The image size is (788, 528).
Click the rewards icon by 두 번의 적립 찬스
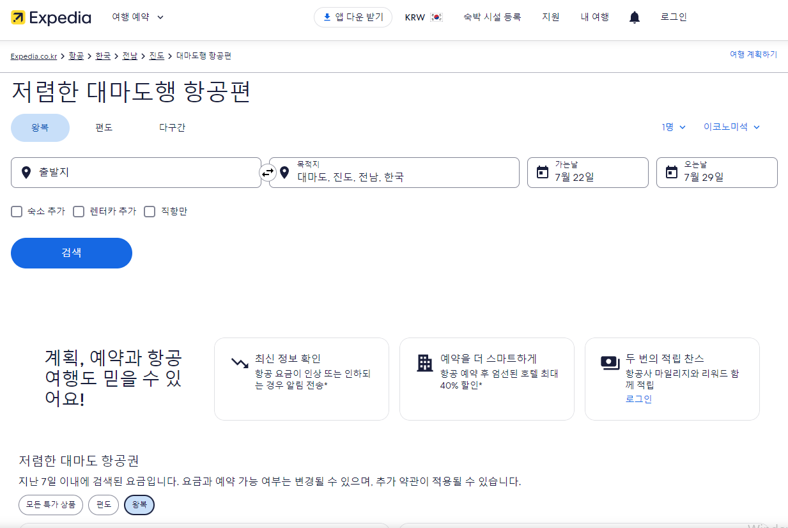point(610,363)
